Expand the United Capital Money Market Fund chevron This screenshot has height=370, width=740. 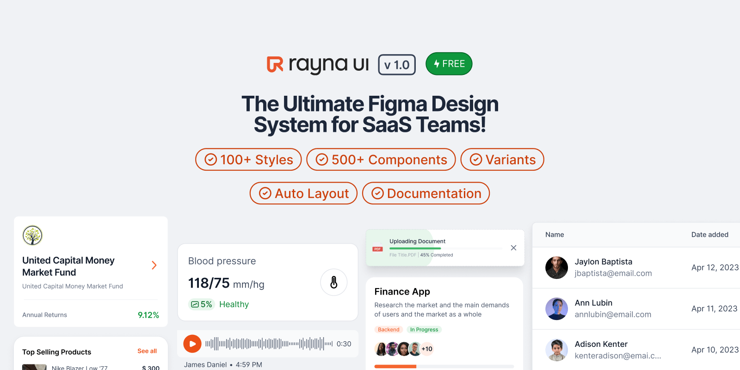[154, 265]
